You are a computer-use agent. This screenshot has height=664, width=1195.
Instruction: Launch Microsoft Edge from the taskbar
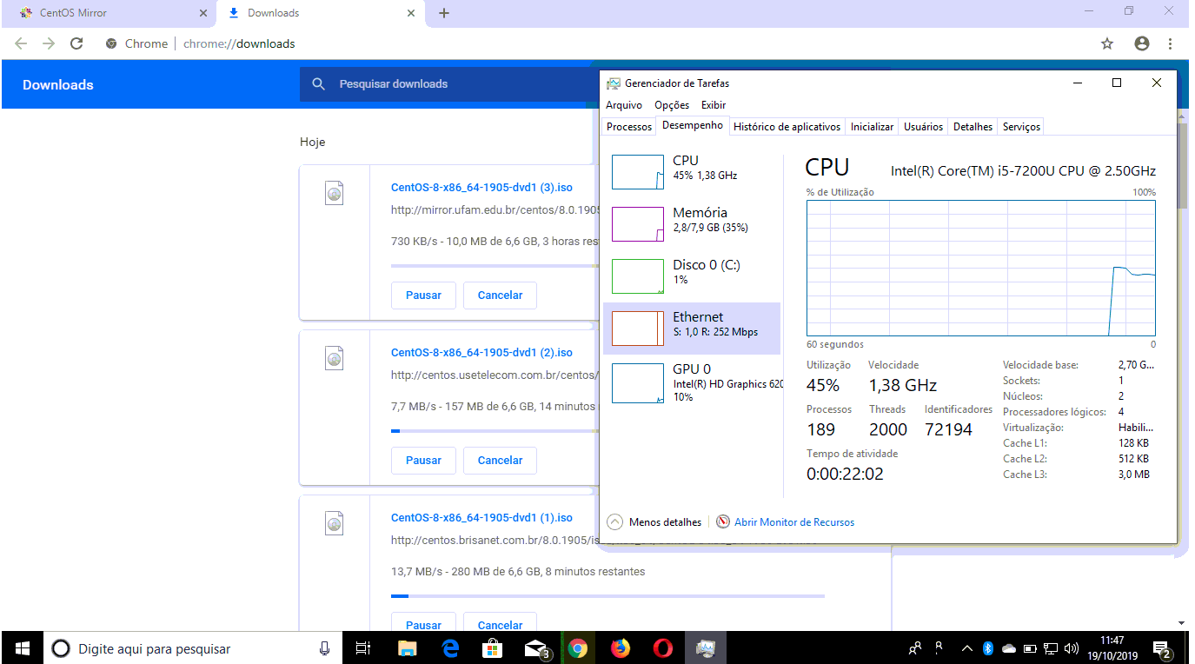point(450,648)
